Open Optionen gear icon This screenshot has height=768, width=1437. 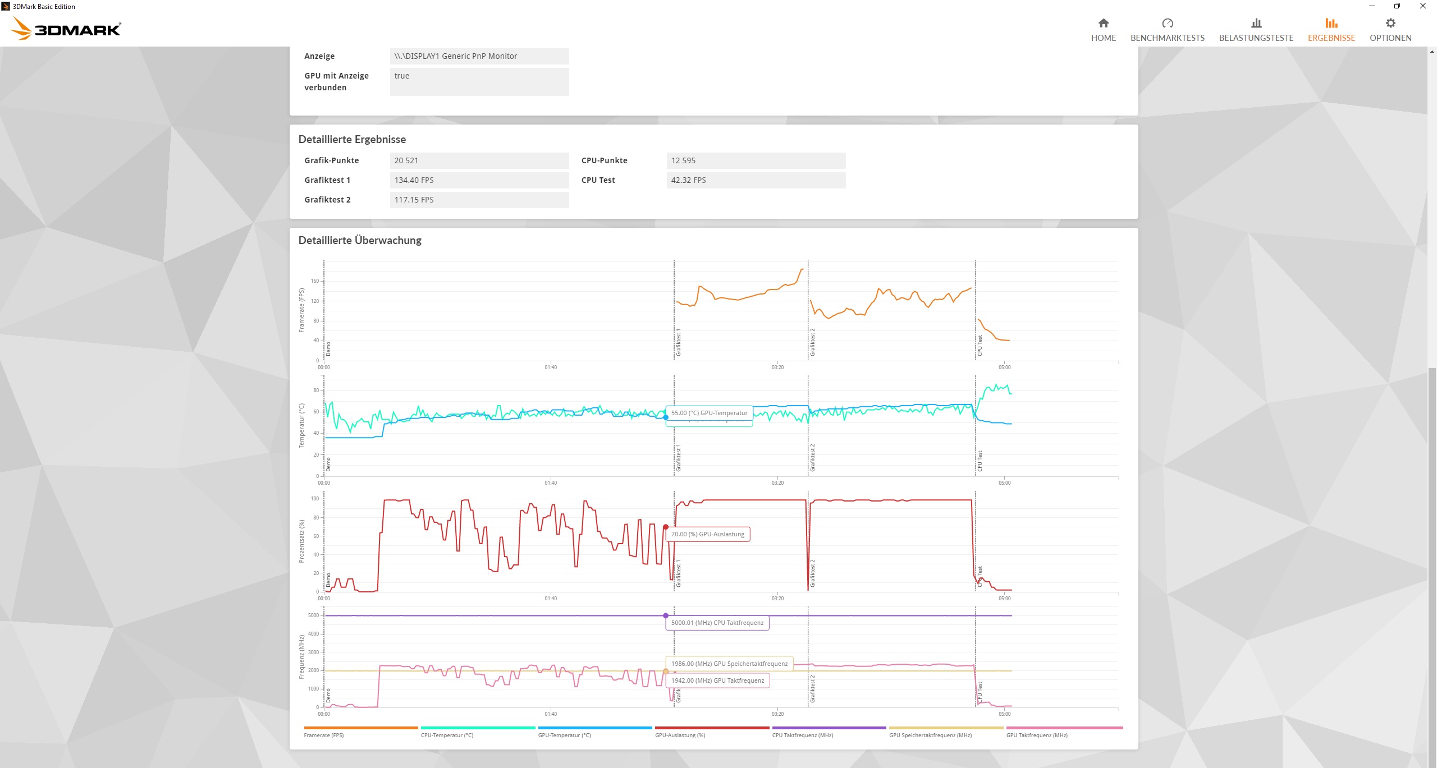pyautogui.click(x=1390, y=23)
